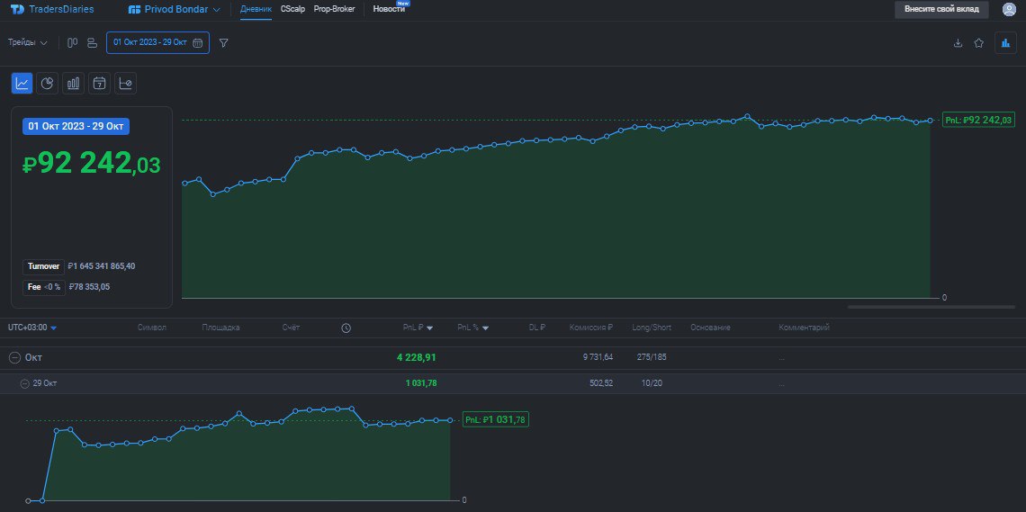Viewport: 1026px width, 512px height.
Task: Click the Площадка column header
Action: 220,328
